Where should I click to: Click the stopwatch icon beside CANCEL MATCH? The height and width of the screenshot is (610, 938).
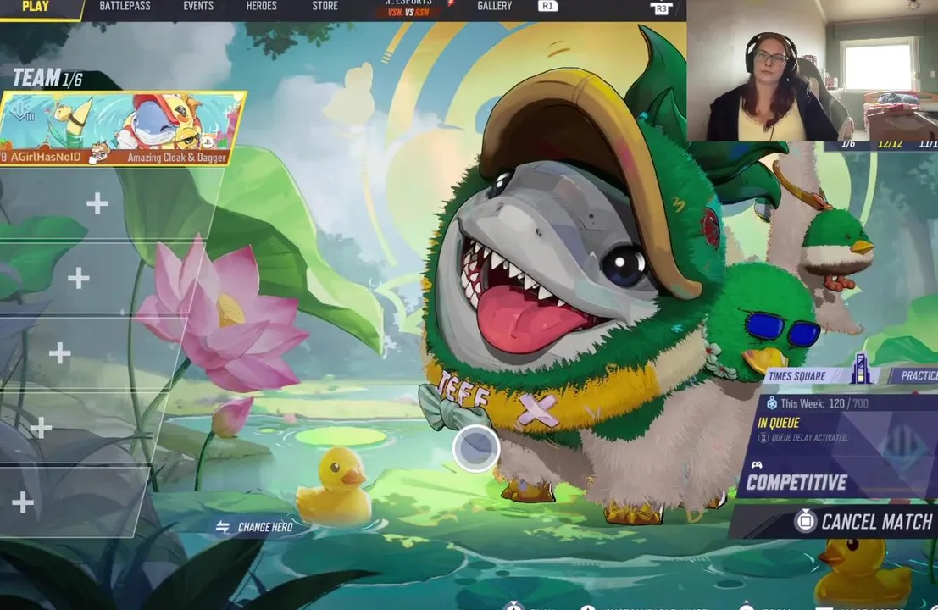pyautogui.click(x=805, y=520)
